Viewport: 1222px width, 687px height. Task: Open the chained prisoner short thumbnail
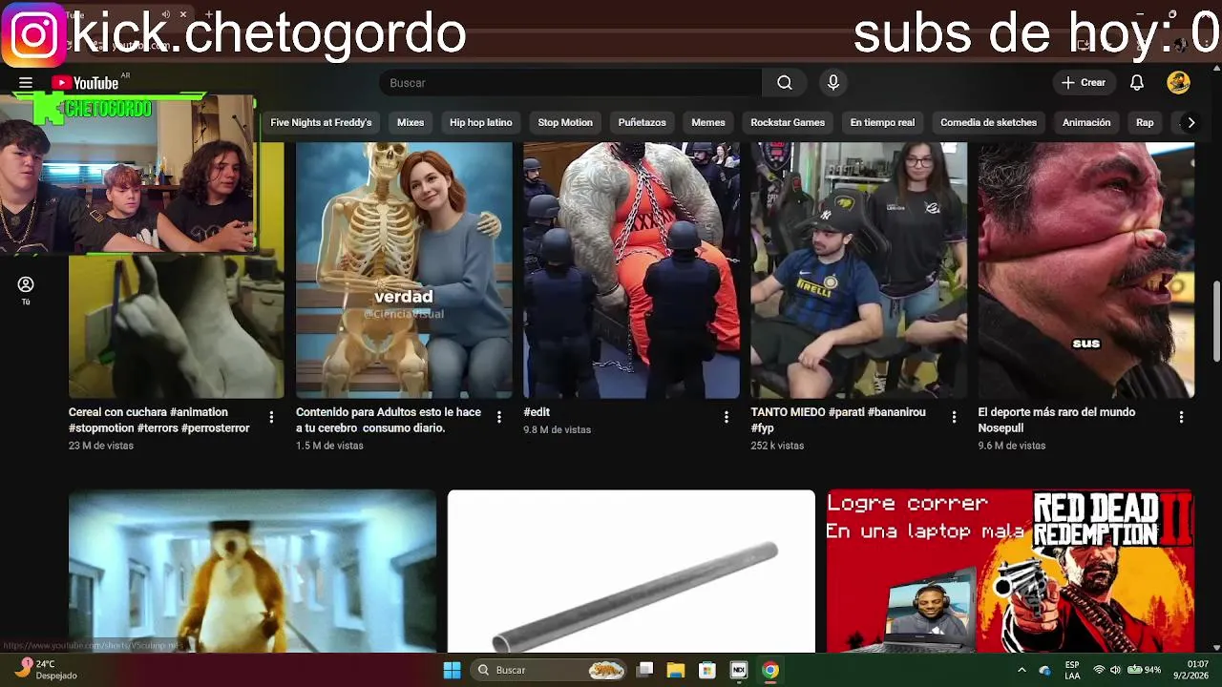point(631,270)
